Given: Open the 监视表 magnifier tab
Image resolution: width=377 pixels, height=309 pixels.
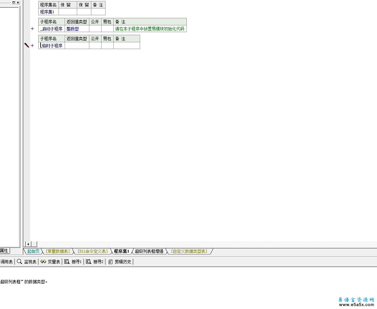Looking at the screenshot, I should pos(27,262).
